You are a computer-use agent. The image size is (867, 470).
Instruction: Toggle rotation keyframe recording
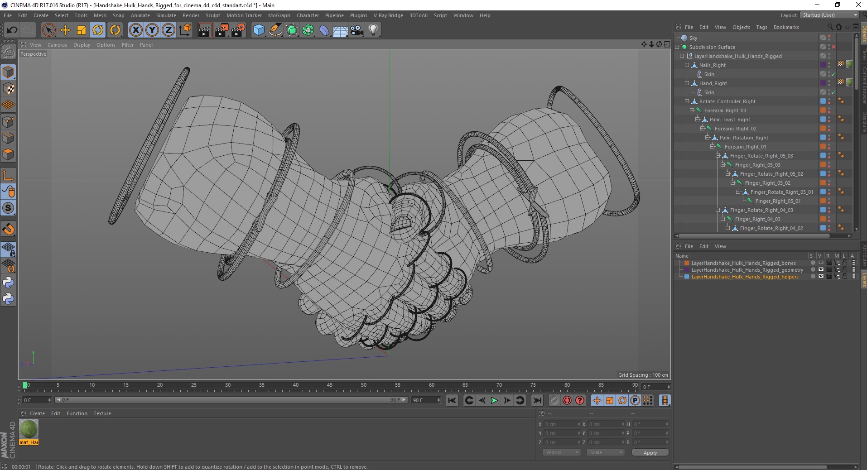click(622, 400)
